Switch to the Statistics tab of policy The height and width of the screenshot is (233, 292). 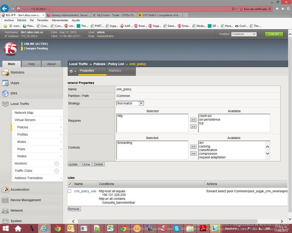(115, 71)
